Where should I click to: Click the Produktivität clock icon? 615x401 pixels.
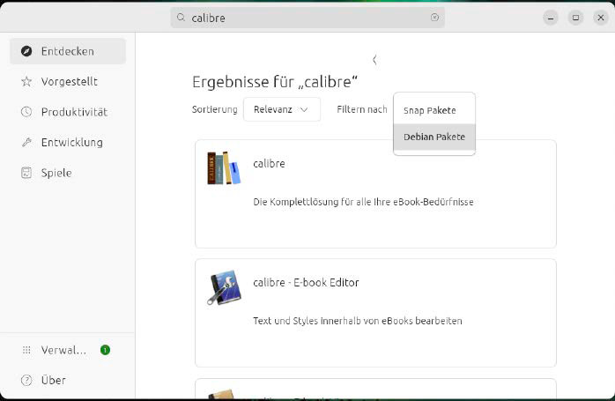click(x=26, y=112)
